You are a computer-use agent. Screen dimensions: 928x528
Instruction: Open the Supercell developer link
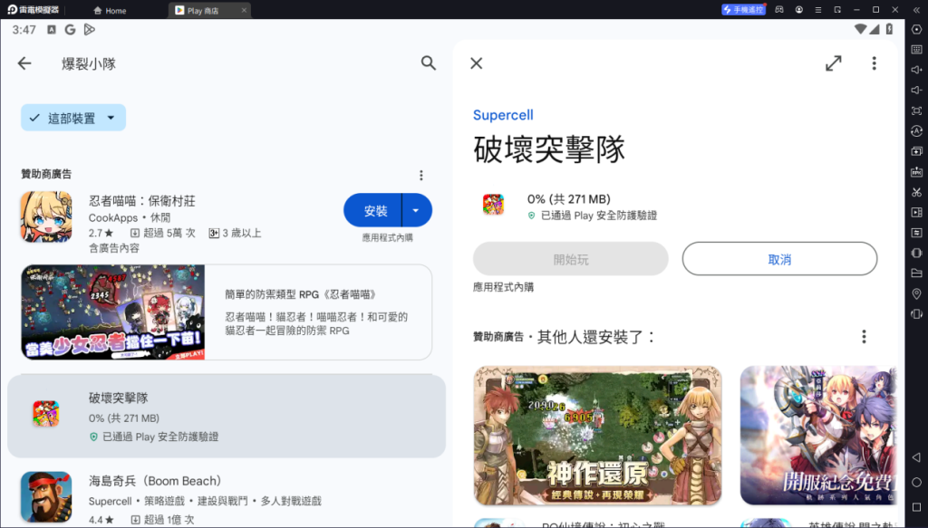coord(503,115)
